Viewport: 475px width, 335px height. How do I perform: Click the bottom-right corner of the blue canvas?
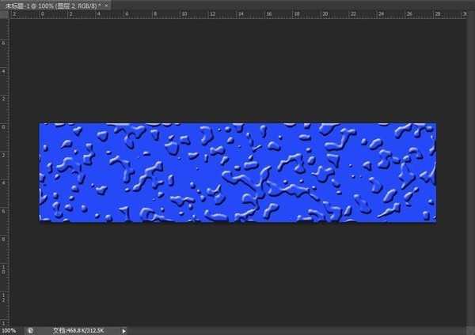[x=434, y=220]
